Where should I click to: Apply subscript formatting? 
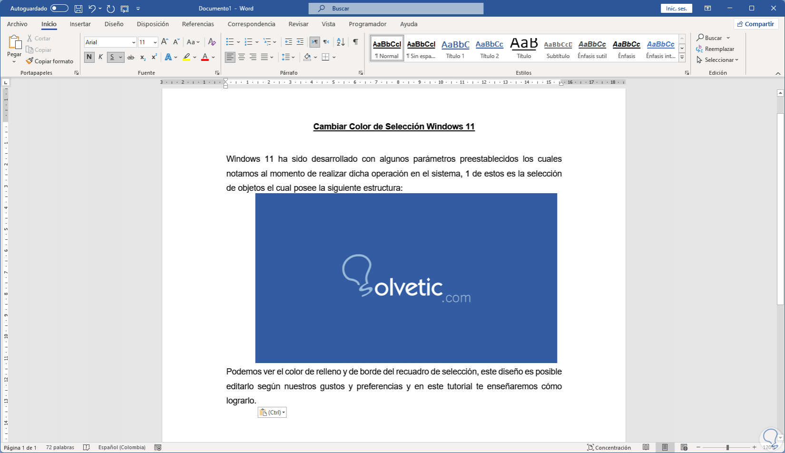pos(143,57)
